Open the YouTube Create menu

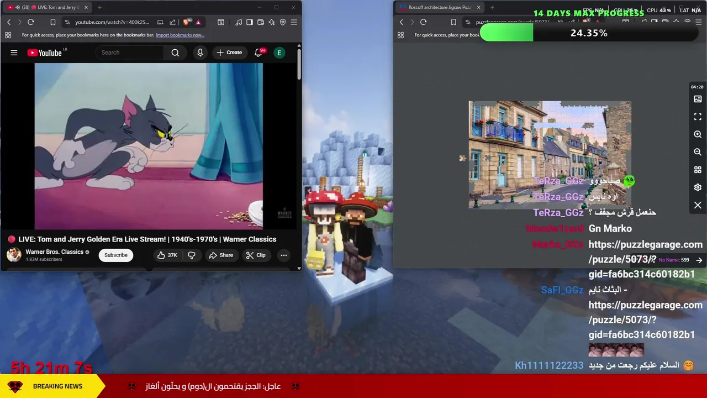pyautogui.click(x=229, y=53)
